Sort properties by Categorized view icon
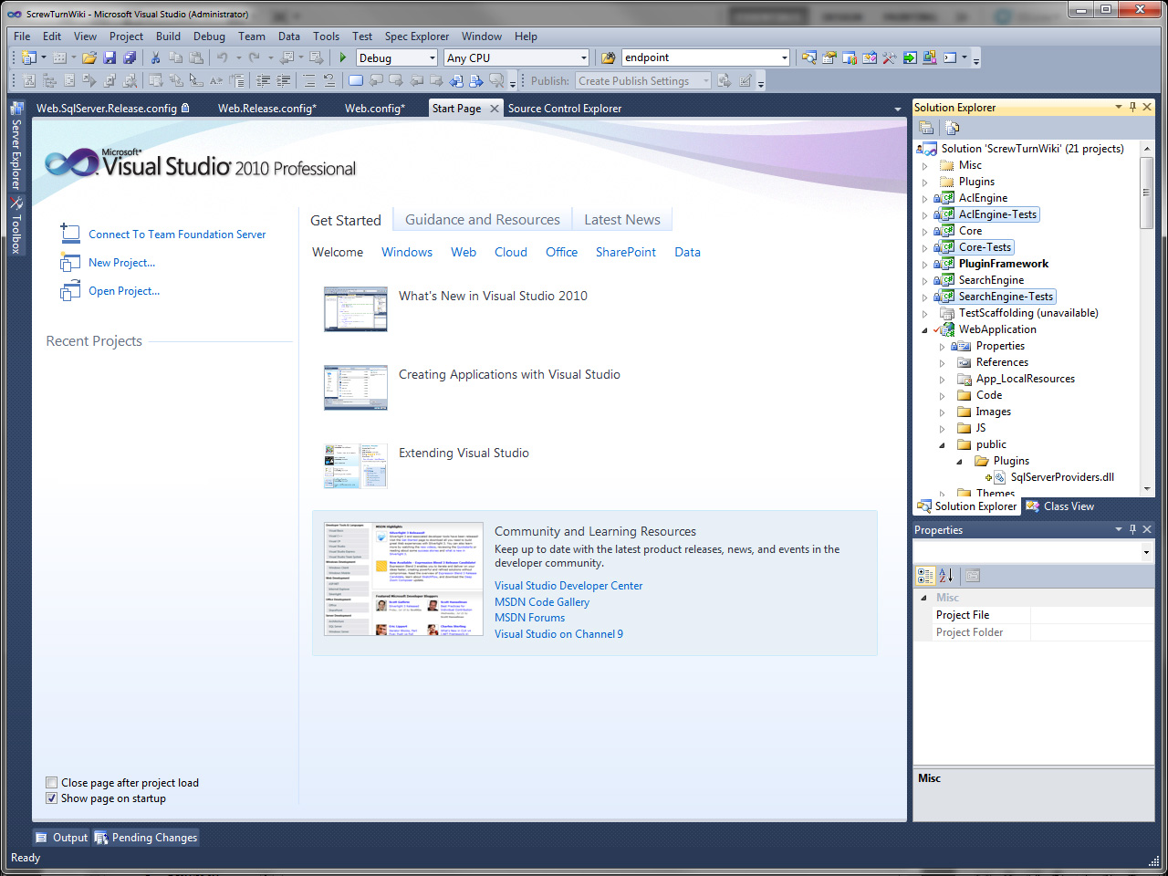The height and width of the screenshot is (876, 1168). pos(925,575)
